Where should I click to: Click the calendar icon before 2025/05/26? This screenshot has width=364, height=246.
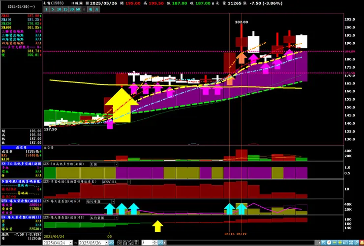click(87, 3)
